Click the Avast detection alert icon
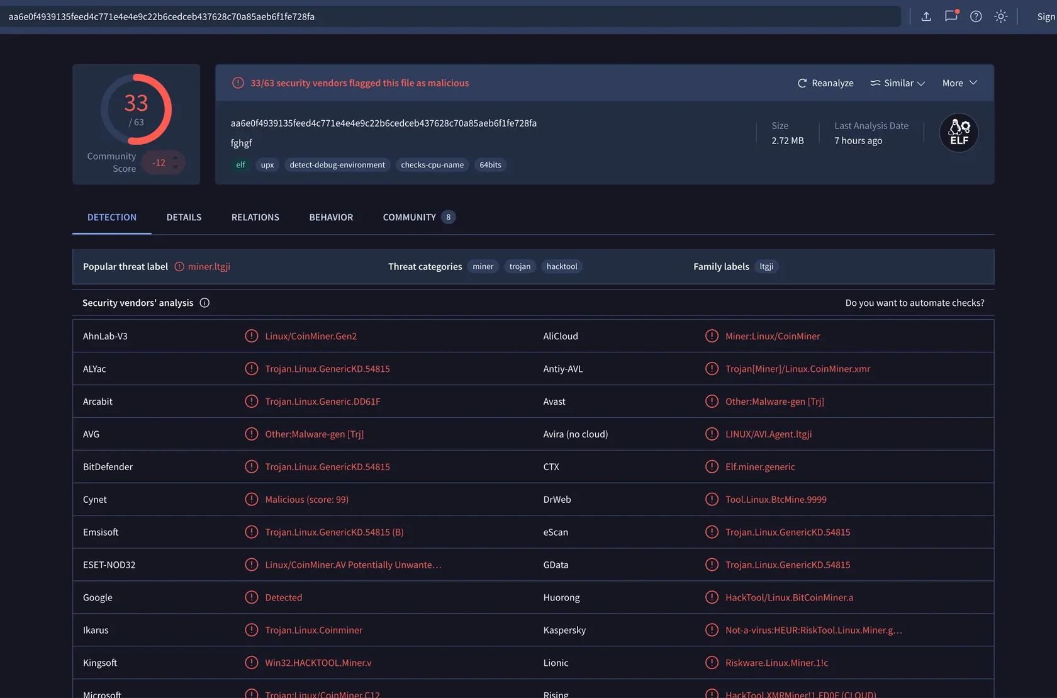The width and height of the screenshot is (1057, 698). [x=712, y=402]
